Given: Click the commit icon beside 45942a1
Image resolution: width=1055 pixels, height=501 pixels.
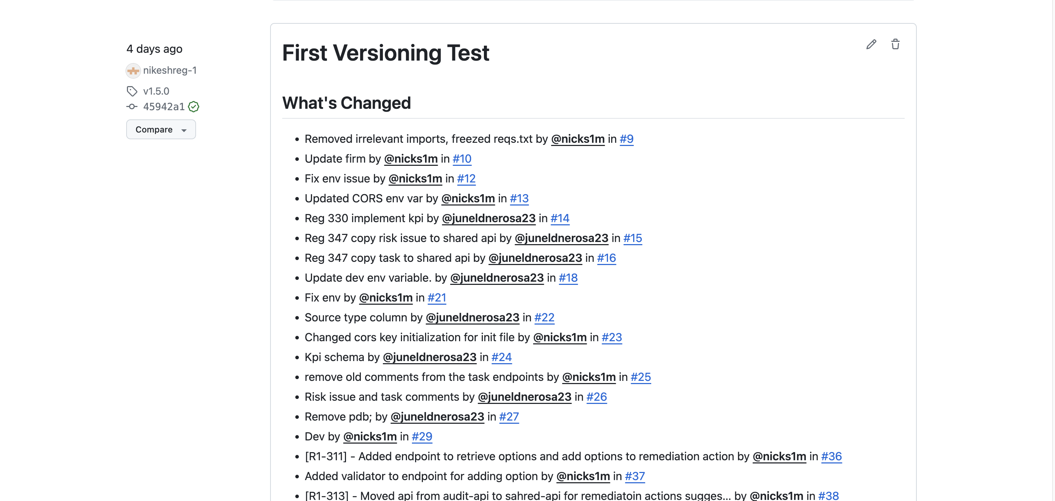Looking at the screenshot, I should pos(132,106).
